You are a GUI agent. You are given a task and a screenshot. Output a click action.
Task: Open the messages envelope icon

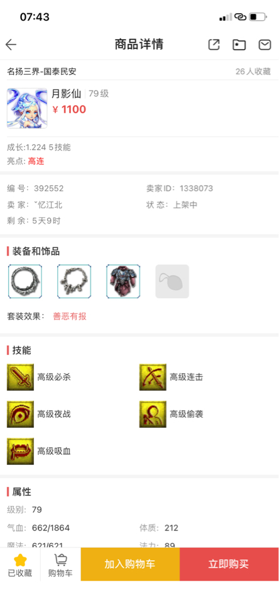tap(265, 45)
